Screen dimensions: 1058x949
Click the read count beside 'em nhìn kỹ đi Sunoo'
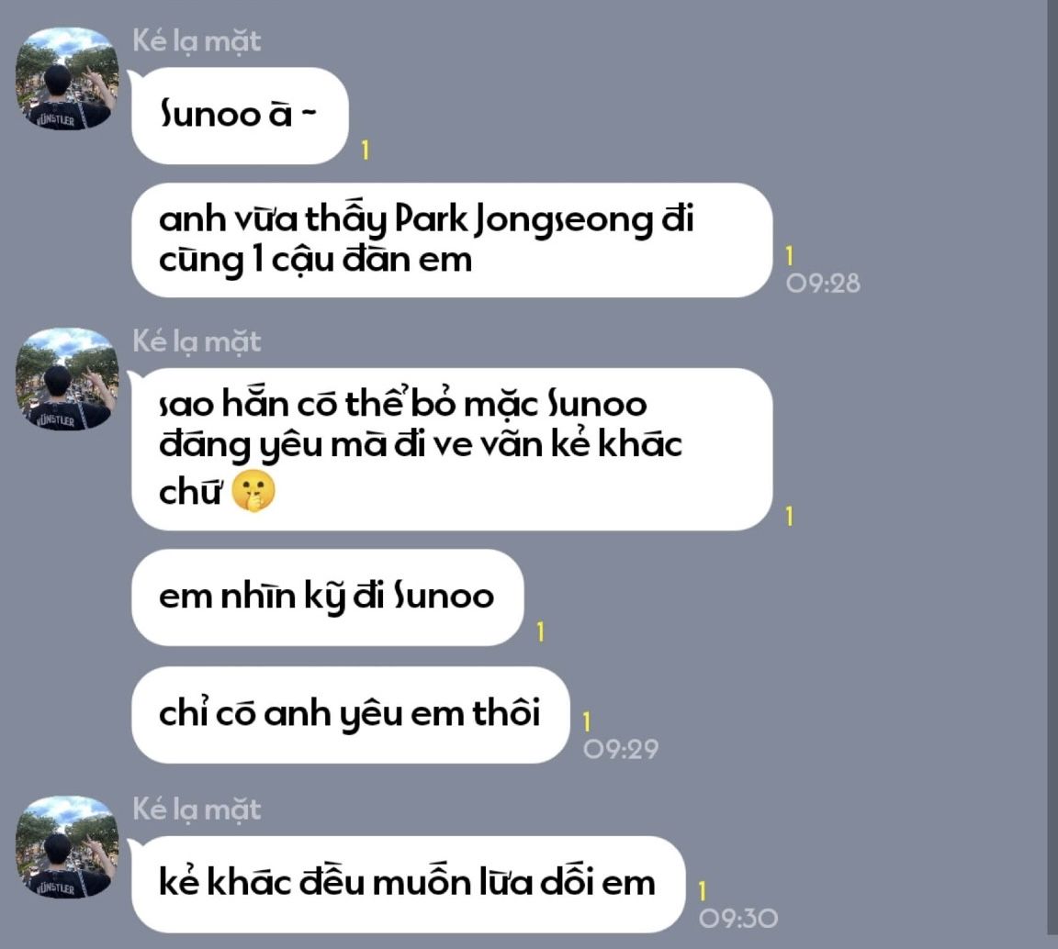(x=540, y=632)
